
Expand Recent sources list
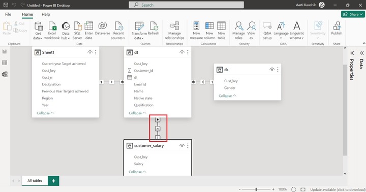(118, 30)
